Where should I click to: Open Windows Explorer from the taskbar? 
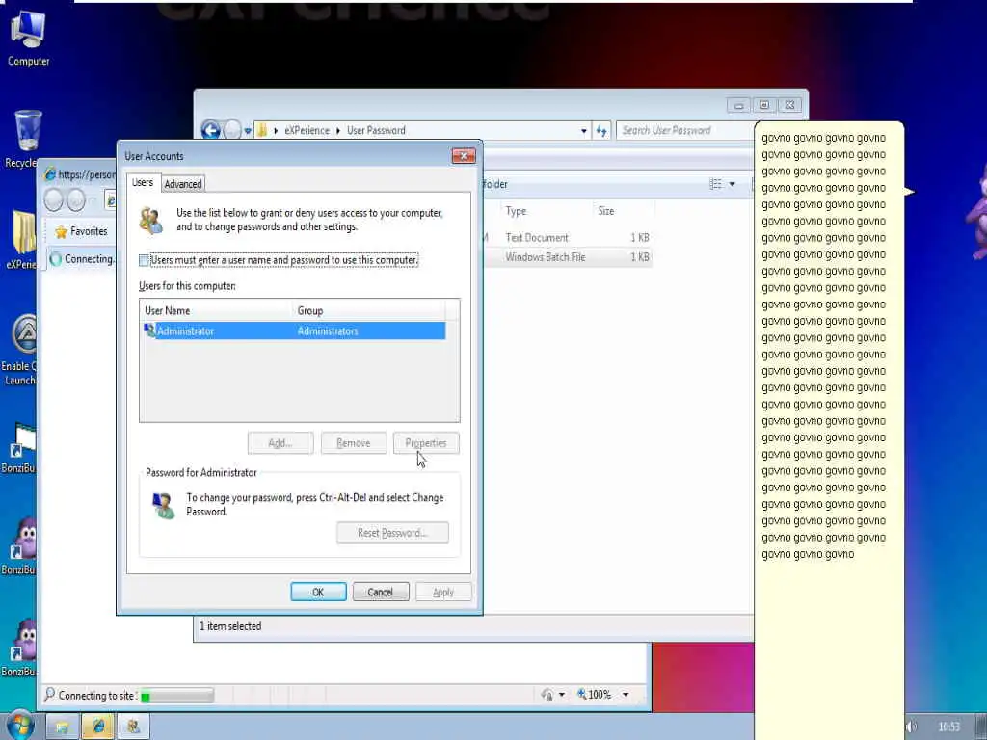pyautogui.click(x=62, y=727)
